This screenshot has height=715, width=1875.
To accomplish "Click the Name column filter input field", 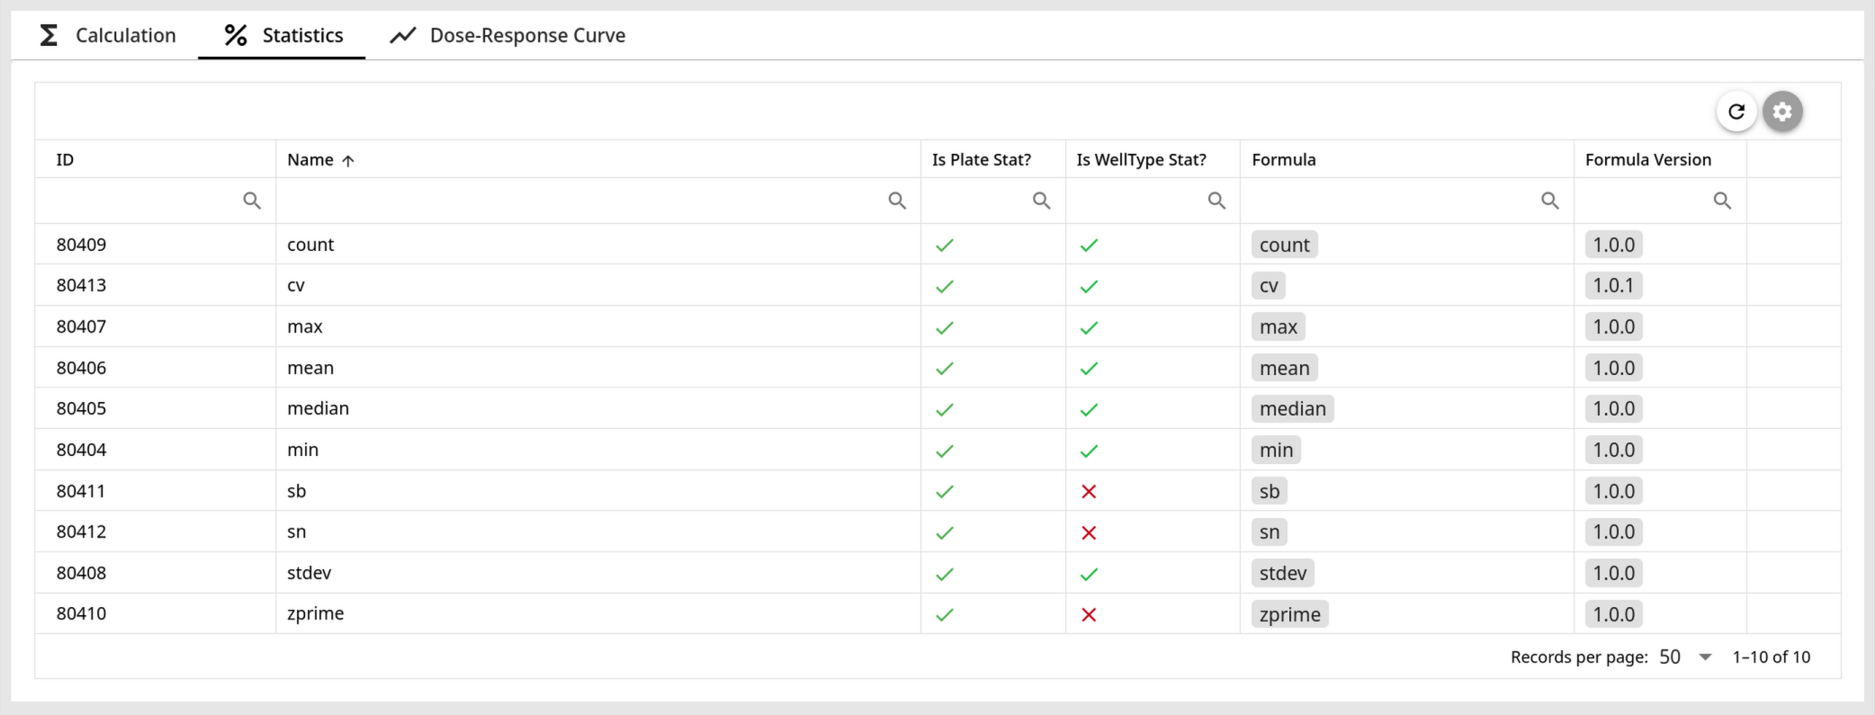I will pyautogui.click(x=598, y=201).
